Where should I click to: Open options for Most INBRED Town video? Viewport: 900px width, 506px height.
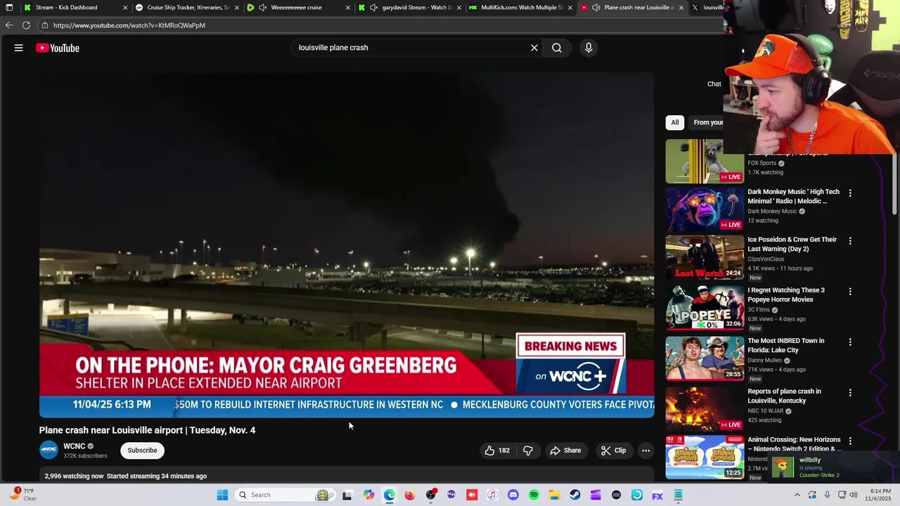coord(850,342)
